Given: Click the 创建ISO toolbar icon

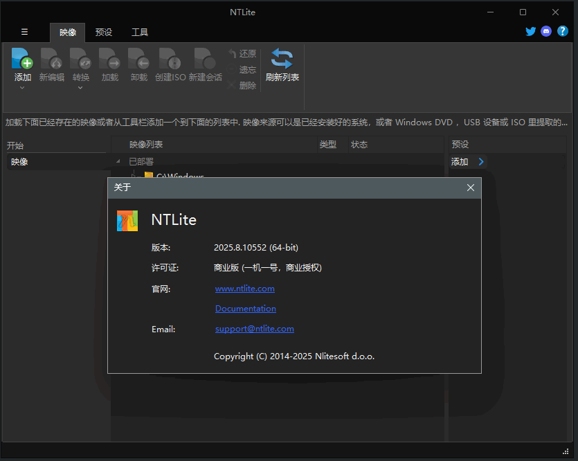Looking at the screenshot, I should pos(170,59).
